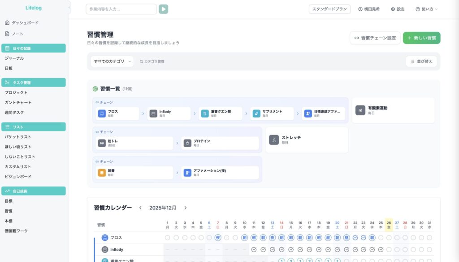Click the ストレッチ habit icon

click(x=273, y=140)
